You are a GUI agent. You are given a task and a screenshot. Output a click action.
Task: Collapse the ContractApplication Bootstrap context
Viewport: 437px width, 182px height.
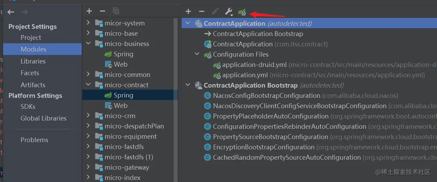point(188,85)
